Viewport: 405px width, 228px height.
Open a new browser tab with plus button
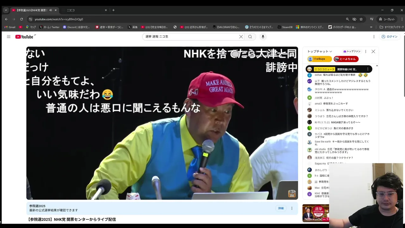click(114, 10)
